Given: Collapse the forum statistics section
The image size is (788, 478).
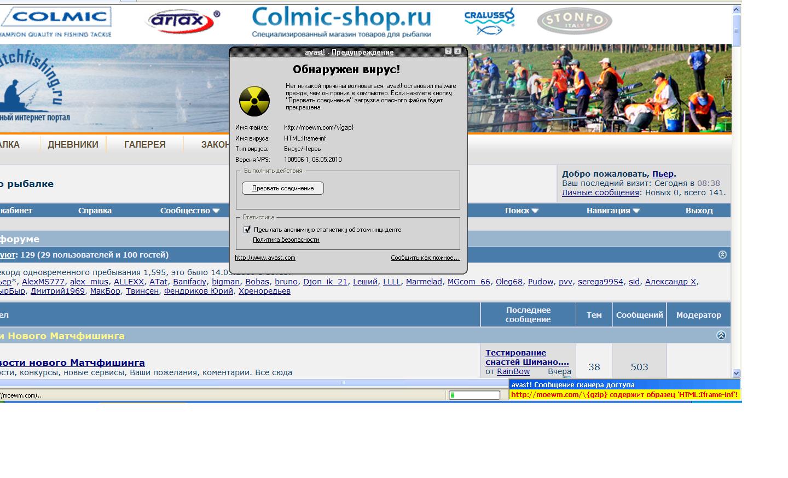Looking at the screenshot, I should point(722,254).
